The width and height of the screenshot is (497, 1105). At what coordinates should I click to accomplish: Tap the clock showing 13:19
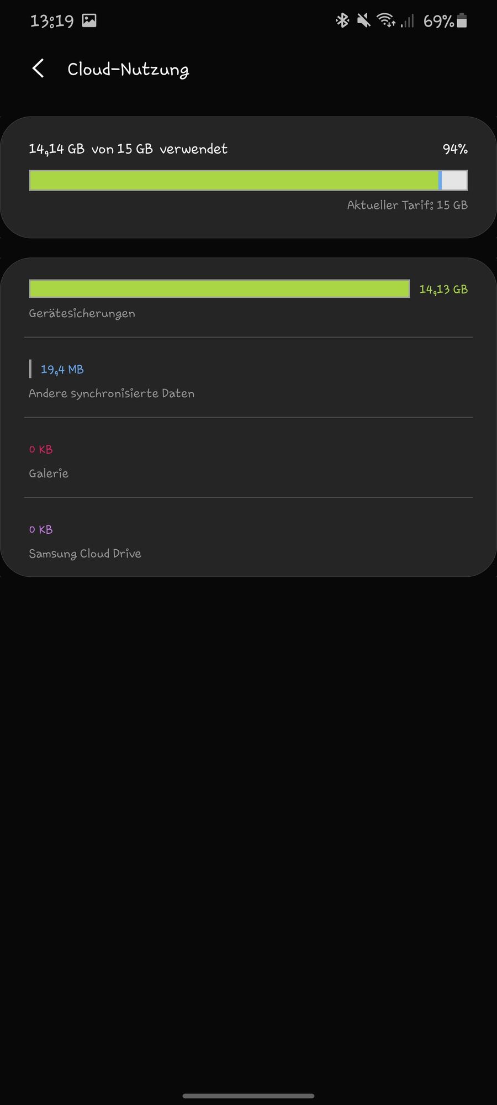[x=52, y=21]
